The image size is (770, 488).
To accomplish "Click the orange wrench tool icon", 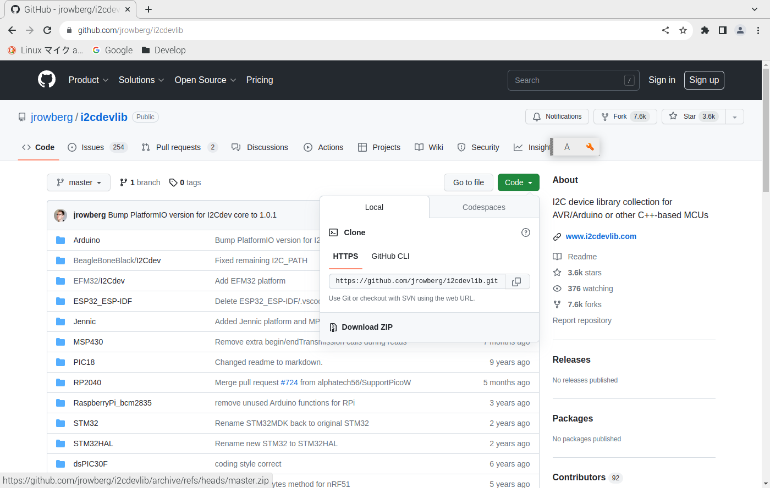I will tap(590, 147).
